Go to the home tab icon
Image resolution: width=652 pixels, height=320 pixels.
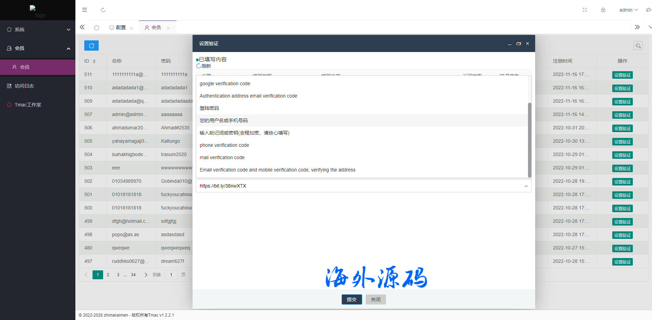point(97,28)
